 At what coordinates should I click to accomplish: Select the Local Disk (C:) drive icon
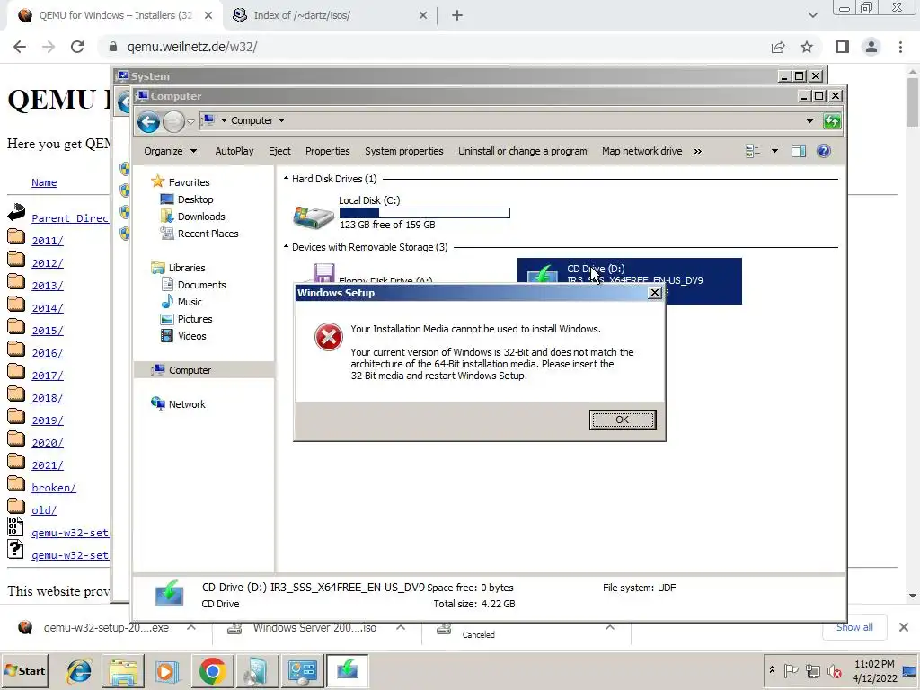coord(313,217)
